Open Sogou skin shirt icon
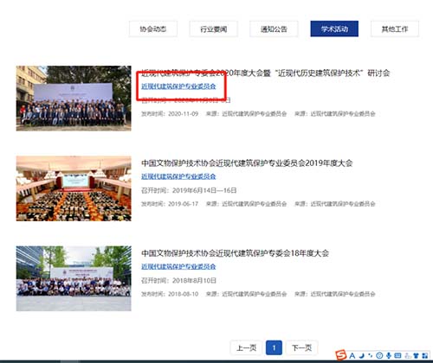 click(x=416, y=355)
